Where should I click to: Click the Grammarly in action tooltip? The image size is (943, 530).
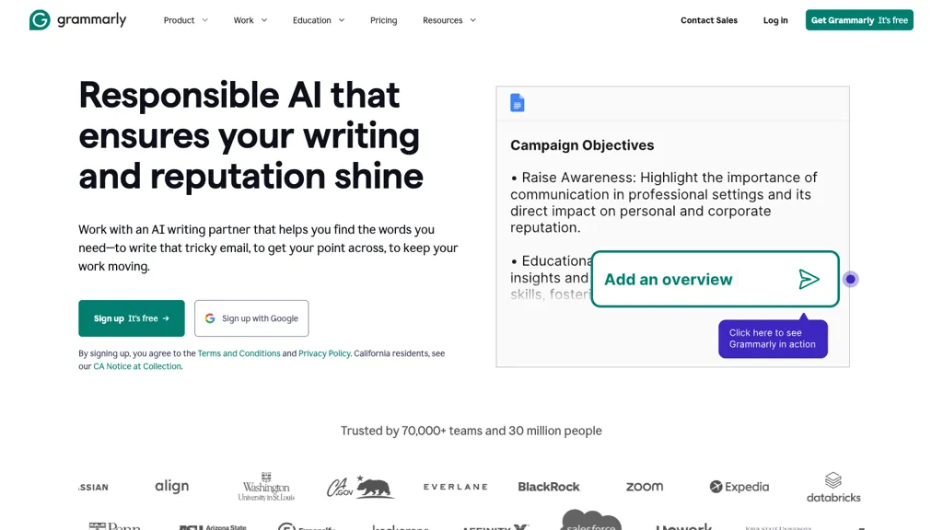773,339
